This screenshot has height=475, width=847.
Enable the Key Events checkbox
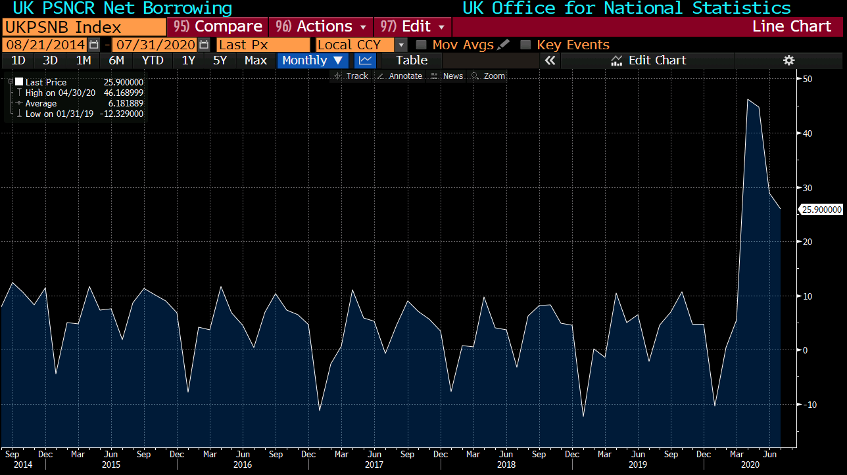525,45
